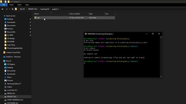Go forward with the Forward arrow
186x104 pixels.
(7, 9)
